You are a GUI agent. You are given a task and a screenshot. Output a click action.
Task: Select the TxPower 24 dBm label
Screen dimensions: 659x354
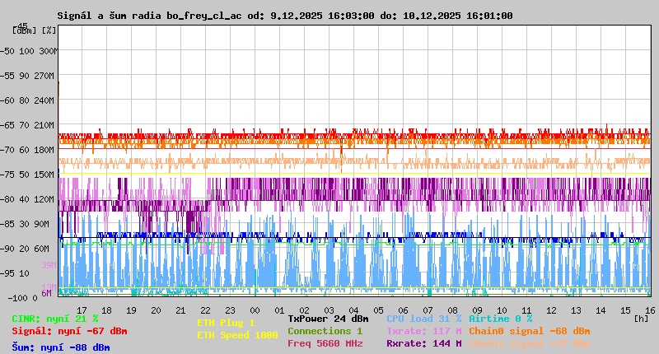328,319
